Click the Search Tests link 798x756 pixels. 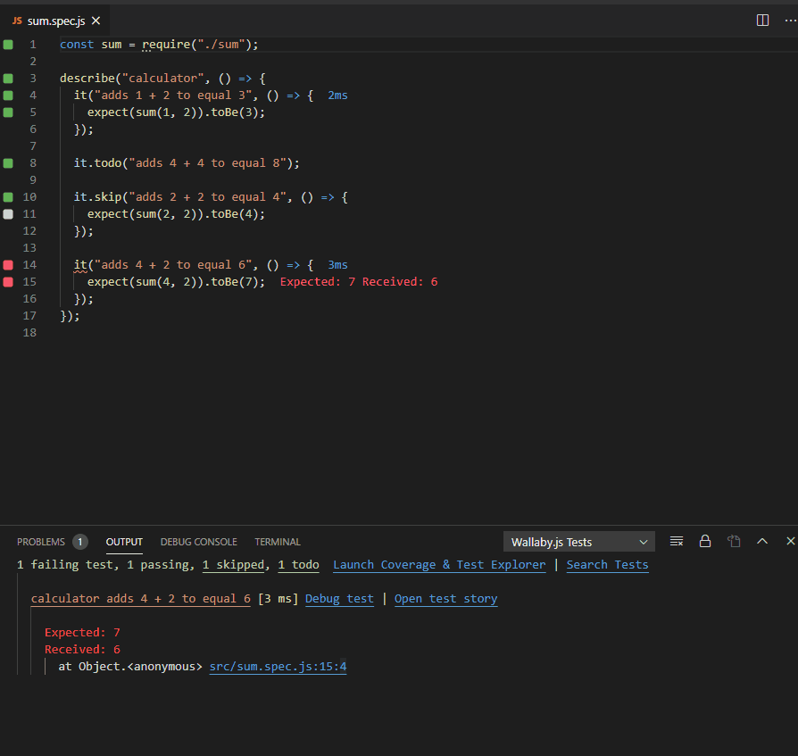608,565
